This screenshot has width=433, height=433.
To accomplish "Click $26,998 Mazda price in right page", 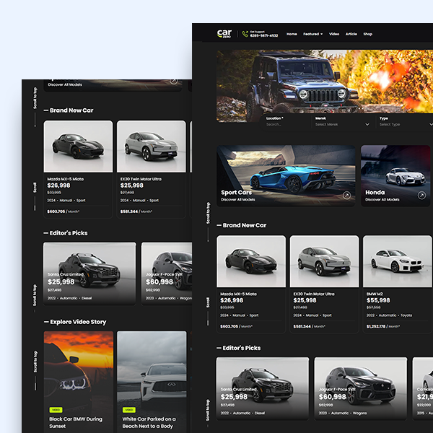I will point(232,300).
